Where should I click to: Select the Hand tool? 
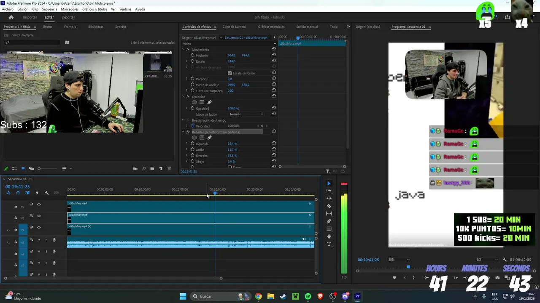tap(329, 237)
